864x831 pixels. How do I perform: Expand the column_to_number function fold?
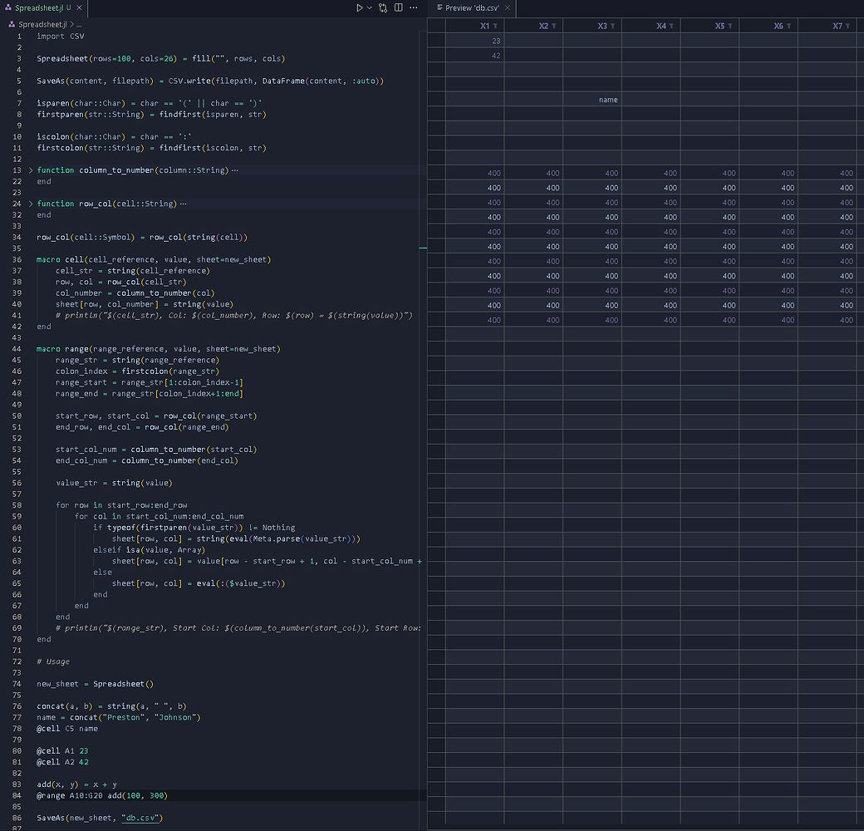(32, 170)
